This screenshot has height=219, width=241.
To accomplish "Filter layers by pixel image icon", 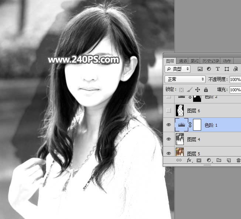I will point(200,69).
